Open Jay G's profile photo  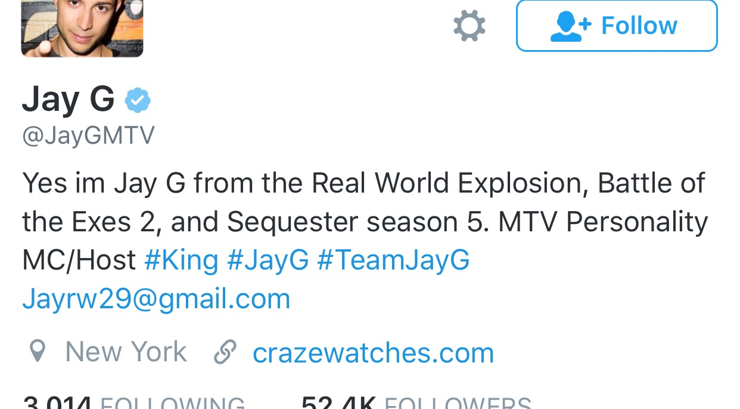tap(82, 28)
